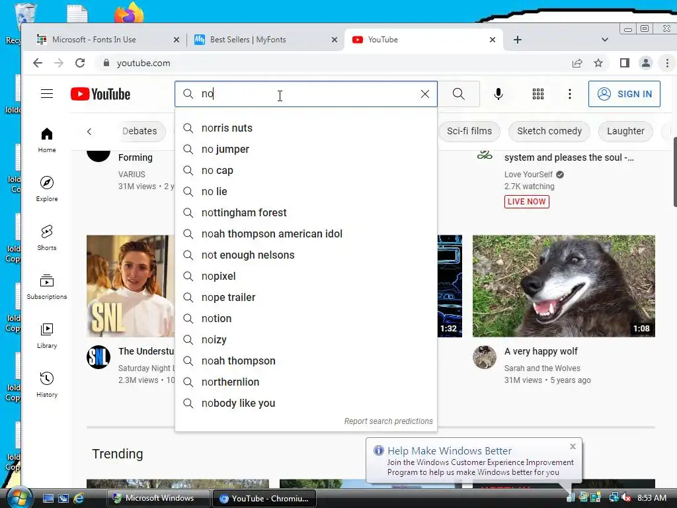Viewport: 677px width, 508px height.
Task: Choose the 'no jumper' suggestion
Action: pyautogui.click(x=306, y=149)
